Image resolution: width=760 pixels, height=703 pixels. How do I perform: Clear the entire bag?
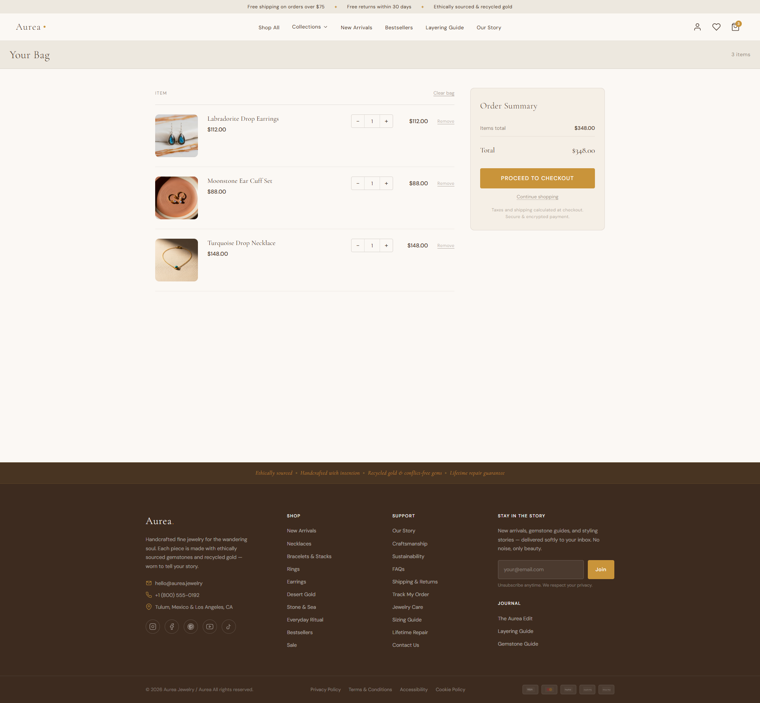(444, 93)
